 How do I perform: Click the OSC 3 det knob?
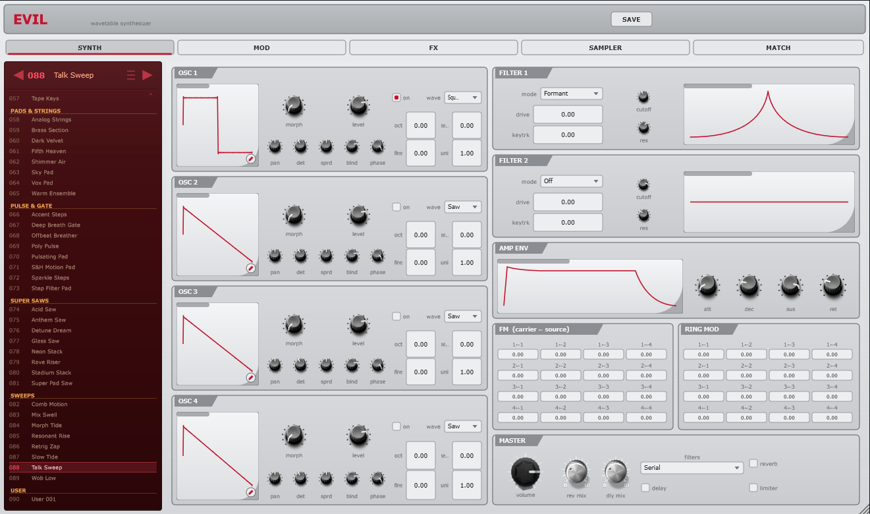[x=300, y=364]
